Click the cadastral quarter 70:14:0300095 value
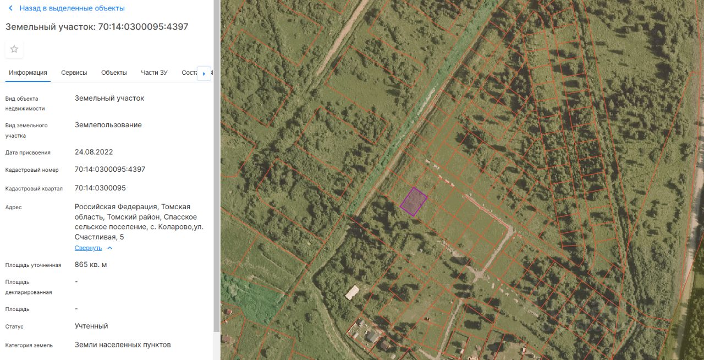Image resolution: width=704 pixels, height=360 pixels. pyautogui.click(x=100, y=188)
